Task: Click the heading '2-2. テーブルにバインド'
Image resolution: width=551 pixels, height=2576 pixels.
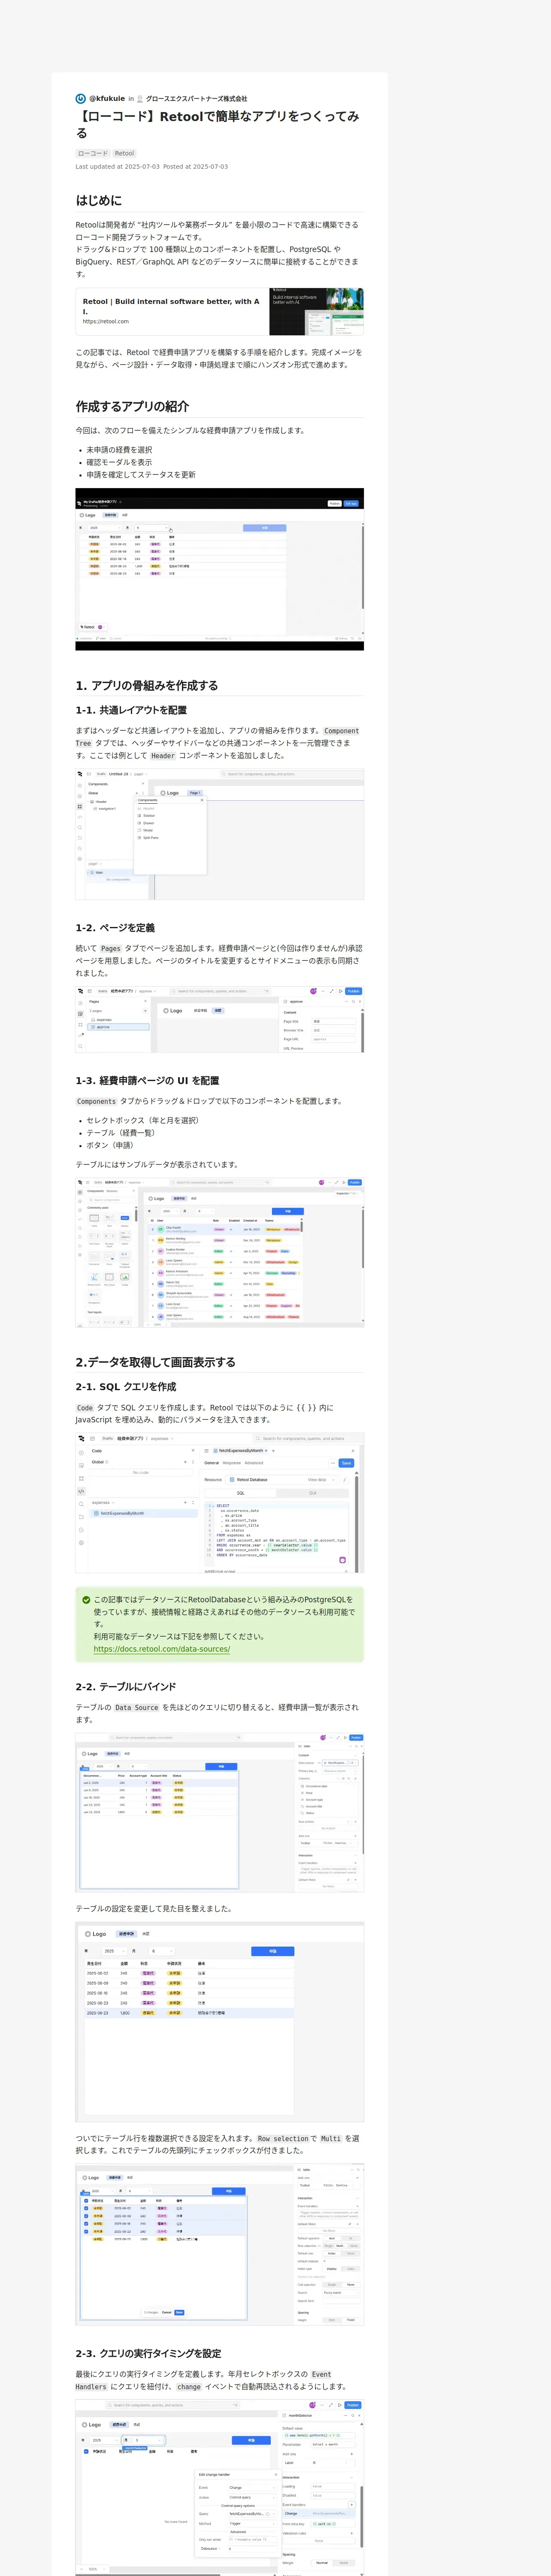Action: click(x=126, y=1687)
